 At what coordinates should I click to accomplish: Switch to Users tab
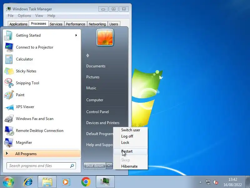pyautogui.click(x=114, y=24)
